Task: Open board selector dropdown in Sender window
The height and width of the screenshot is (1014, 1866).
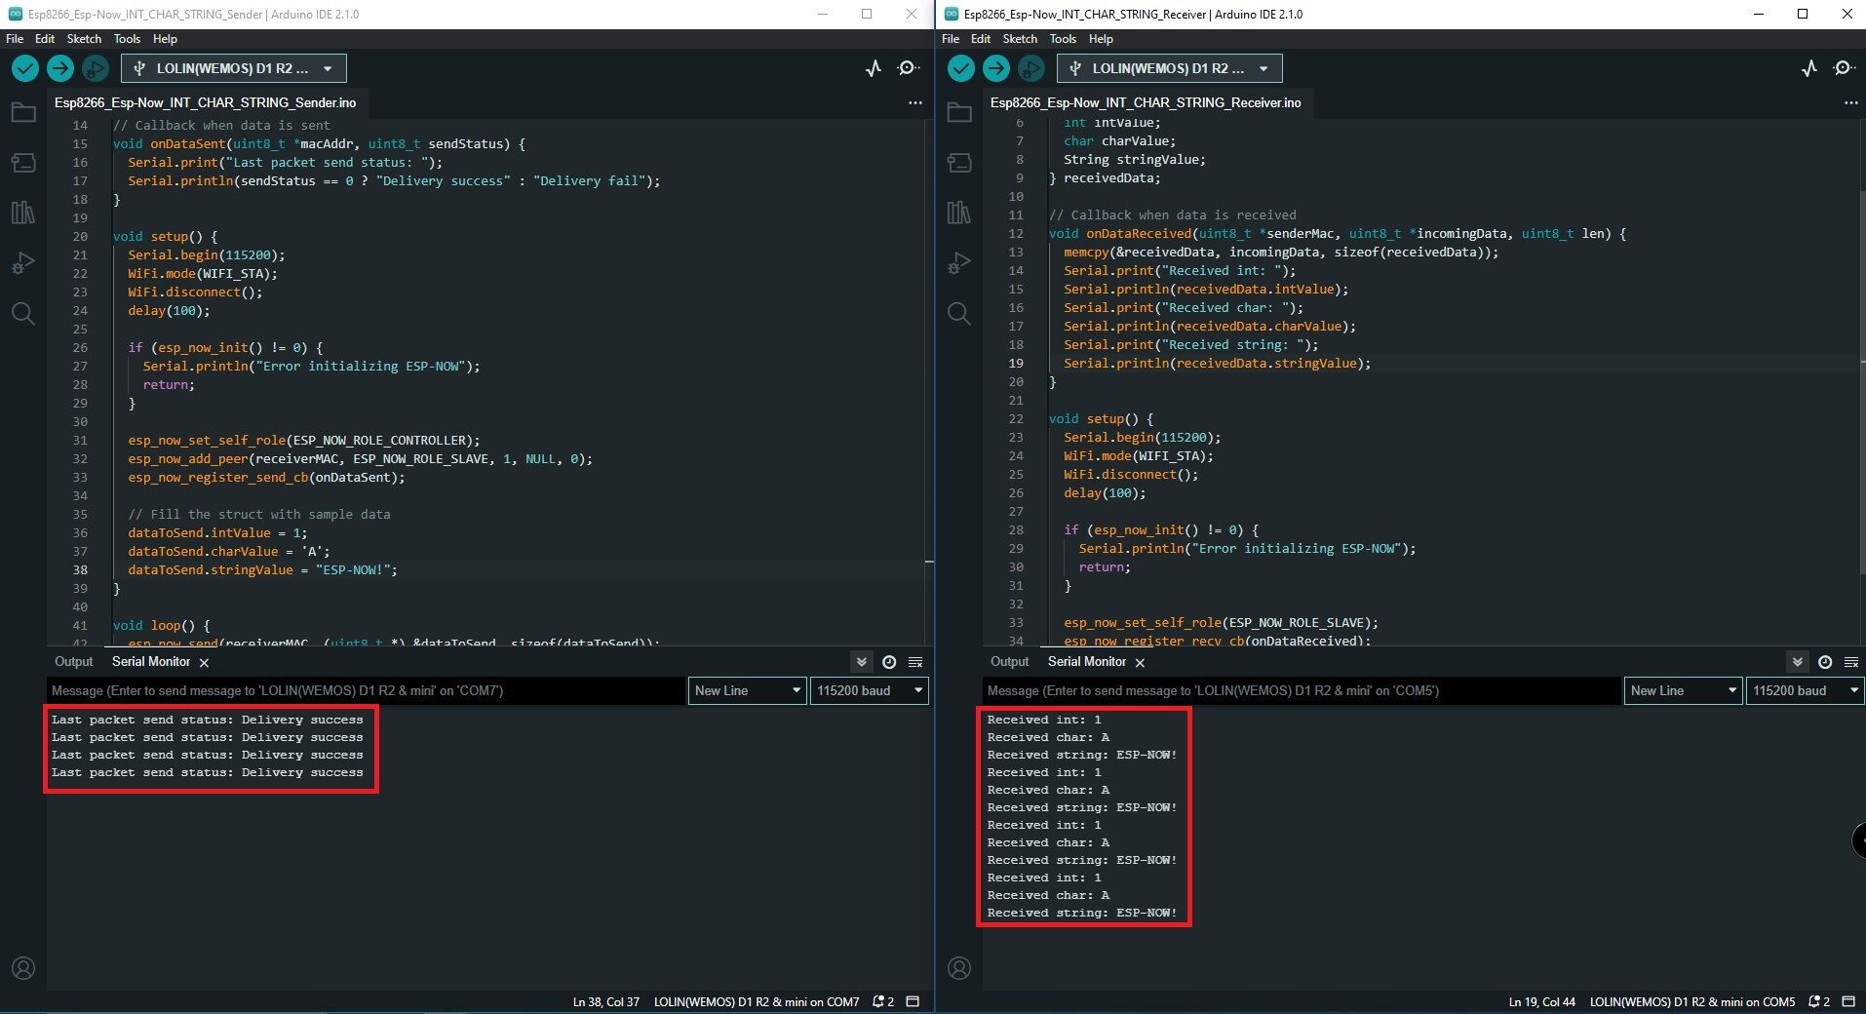Action: (234, 68)
